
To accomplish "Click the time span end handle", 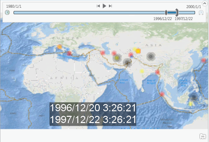I will point(177,12).
